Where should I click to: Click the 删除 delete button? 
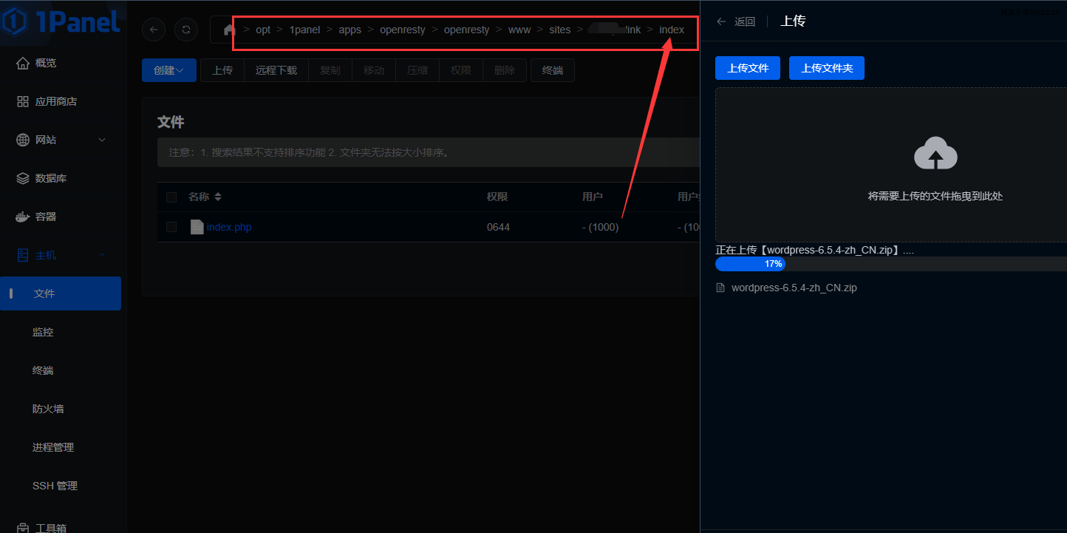click(x=505, y=70)
